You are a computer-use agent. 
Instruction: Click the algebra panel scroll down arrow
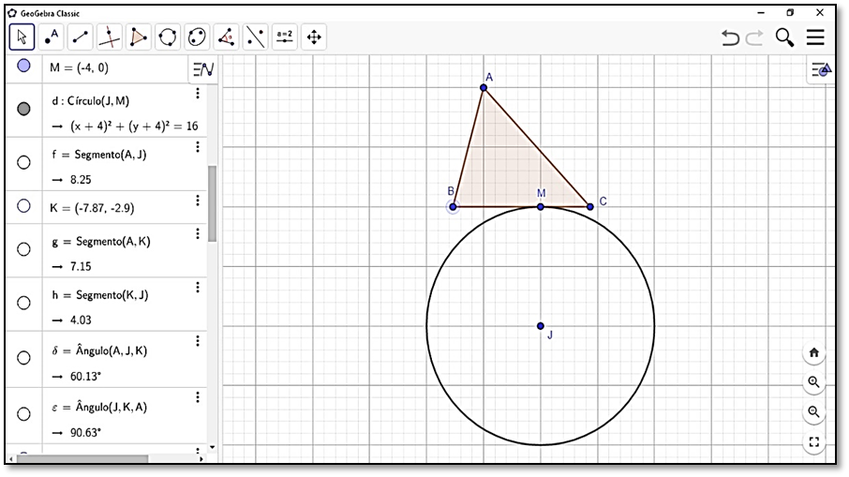(212, 447)
